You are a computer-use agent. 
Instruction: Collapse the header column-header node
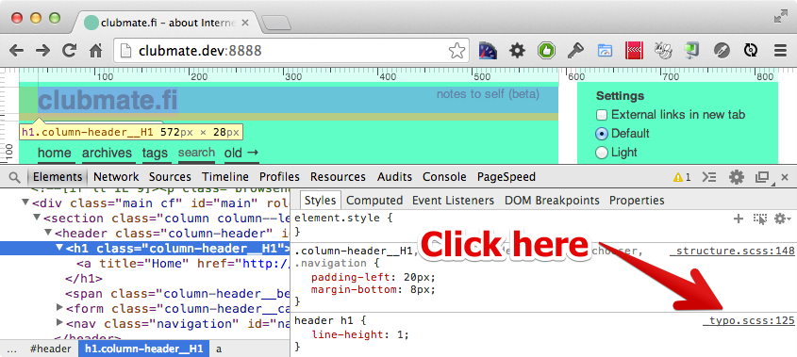tap(48, 233)
